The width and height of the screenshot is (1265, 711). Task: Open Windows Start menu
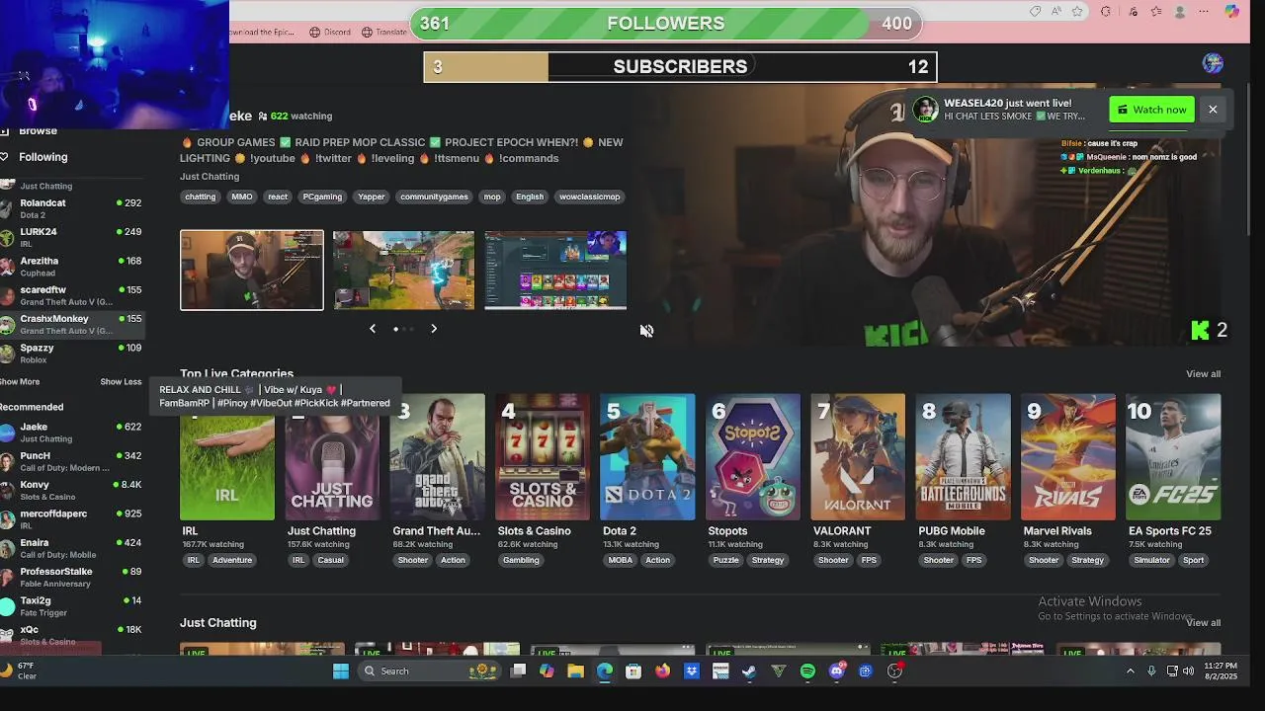pyautogui.click(x=341, y=671)
